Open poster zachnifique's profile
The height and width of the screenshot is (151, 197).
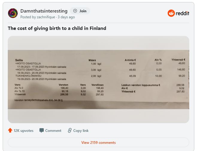pyautogui.click(x=46, y=17)
